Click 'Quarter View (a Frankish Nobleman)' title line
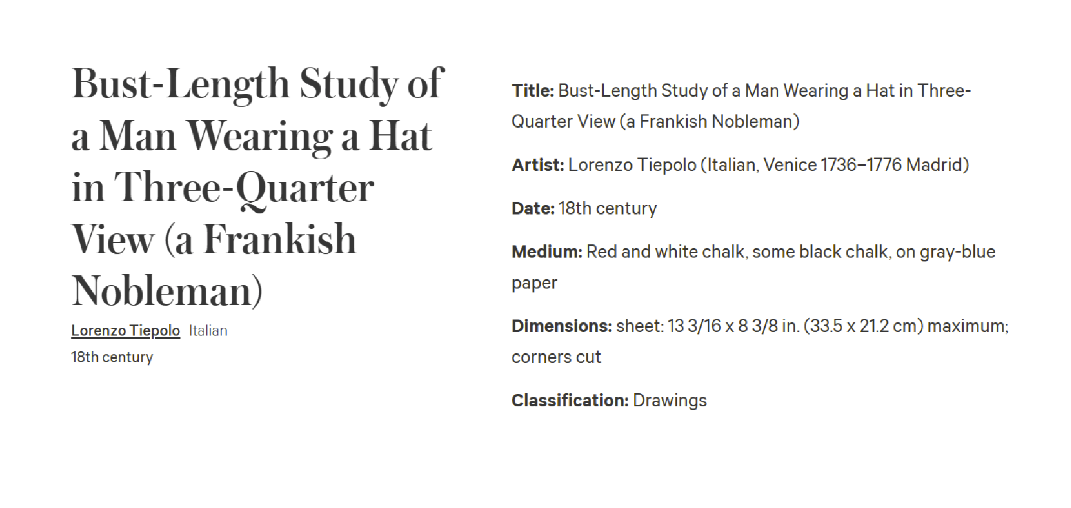 coord(655,122)
